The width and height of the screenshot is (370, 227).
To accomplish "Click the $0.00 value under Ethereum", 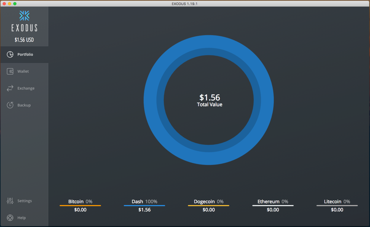I will (273, 210).
